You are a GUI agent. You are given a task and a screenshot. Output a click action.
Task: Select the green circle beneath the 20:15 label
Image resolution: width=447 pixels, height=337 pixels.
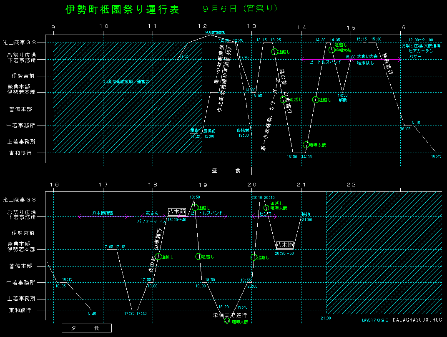pyautogui.click(x=266, y=207)
